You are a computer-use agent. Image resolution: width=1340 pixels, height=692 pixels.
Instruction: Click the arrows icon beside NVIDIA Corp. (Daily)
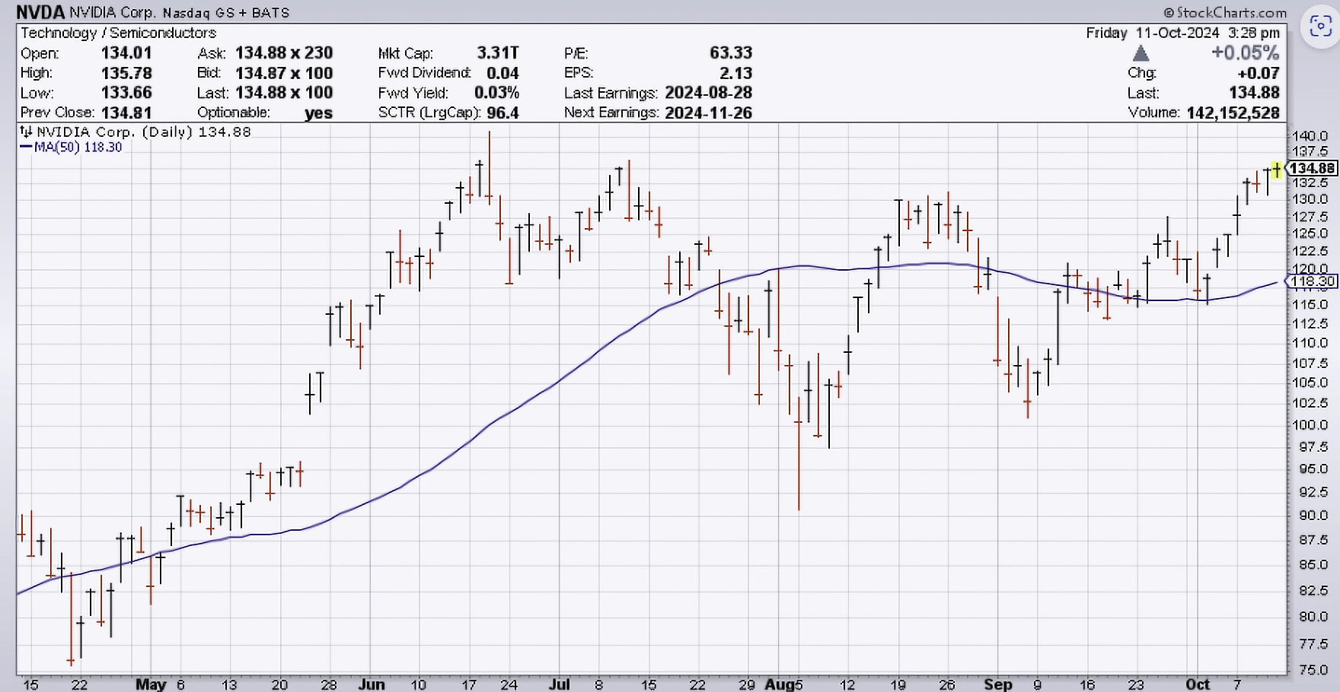point(26,132)
